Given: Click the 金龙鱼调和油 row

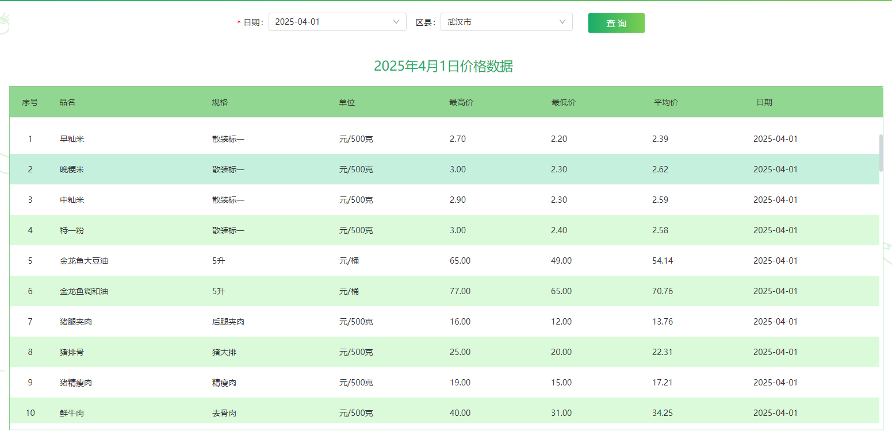Looking at the screenshot, I should pyautogui.click(x=84, y=291).
